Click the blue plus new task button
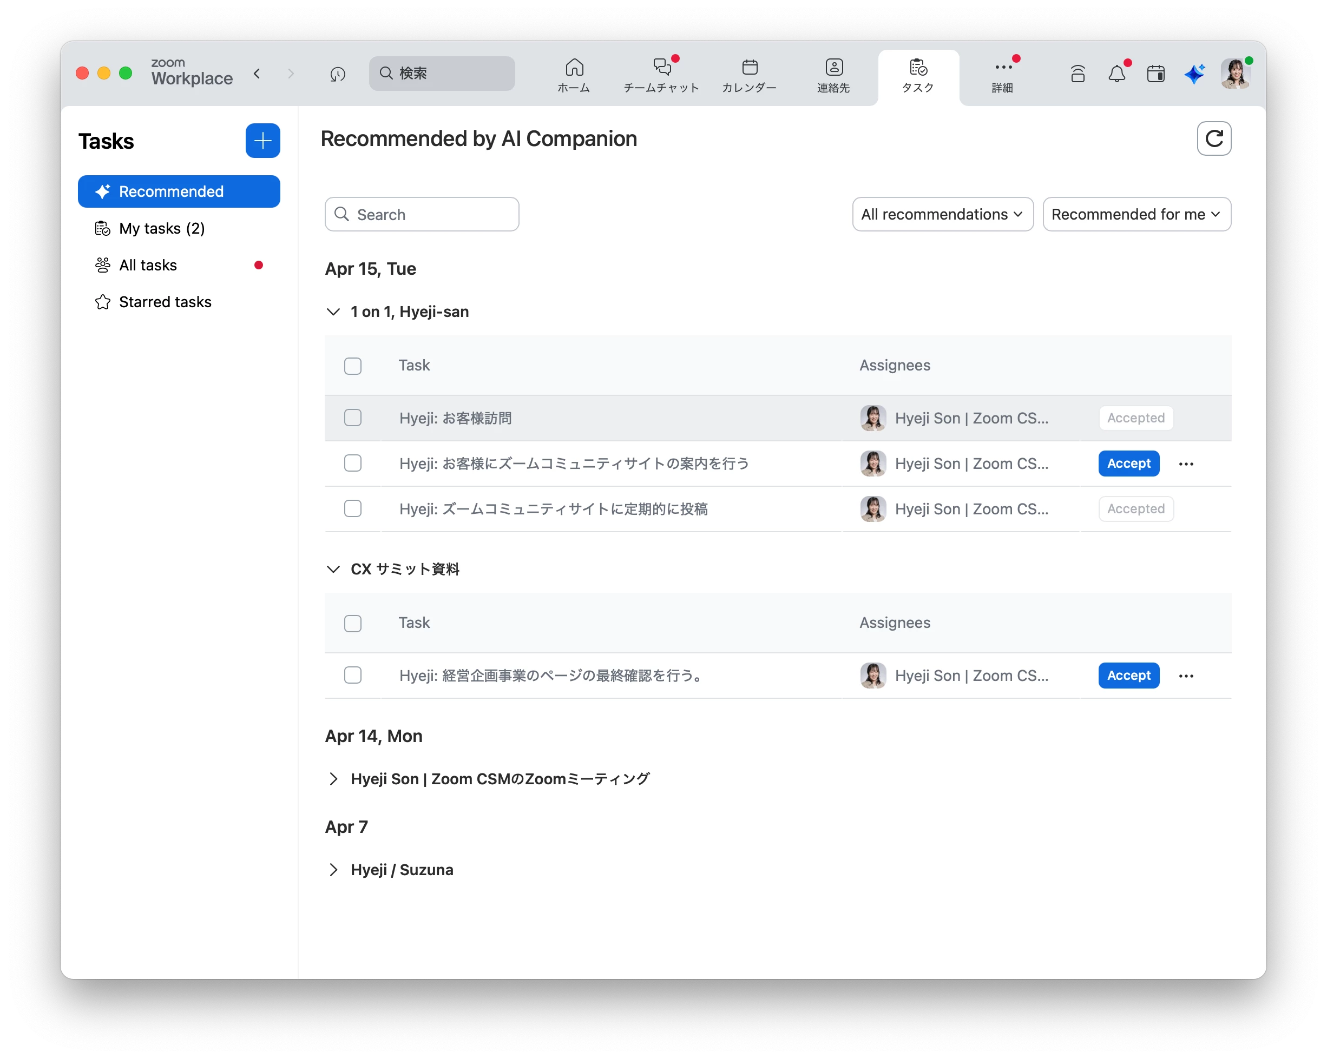Image resolution: width=1327 pixels, height=1059 pixels. pyautogui.click(x=263, y=141)
